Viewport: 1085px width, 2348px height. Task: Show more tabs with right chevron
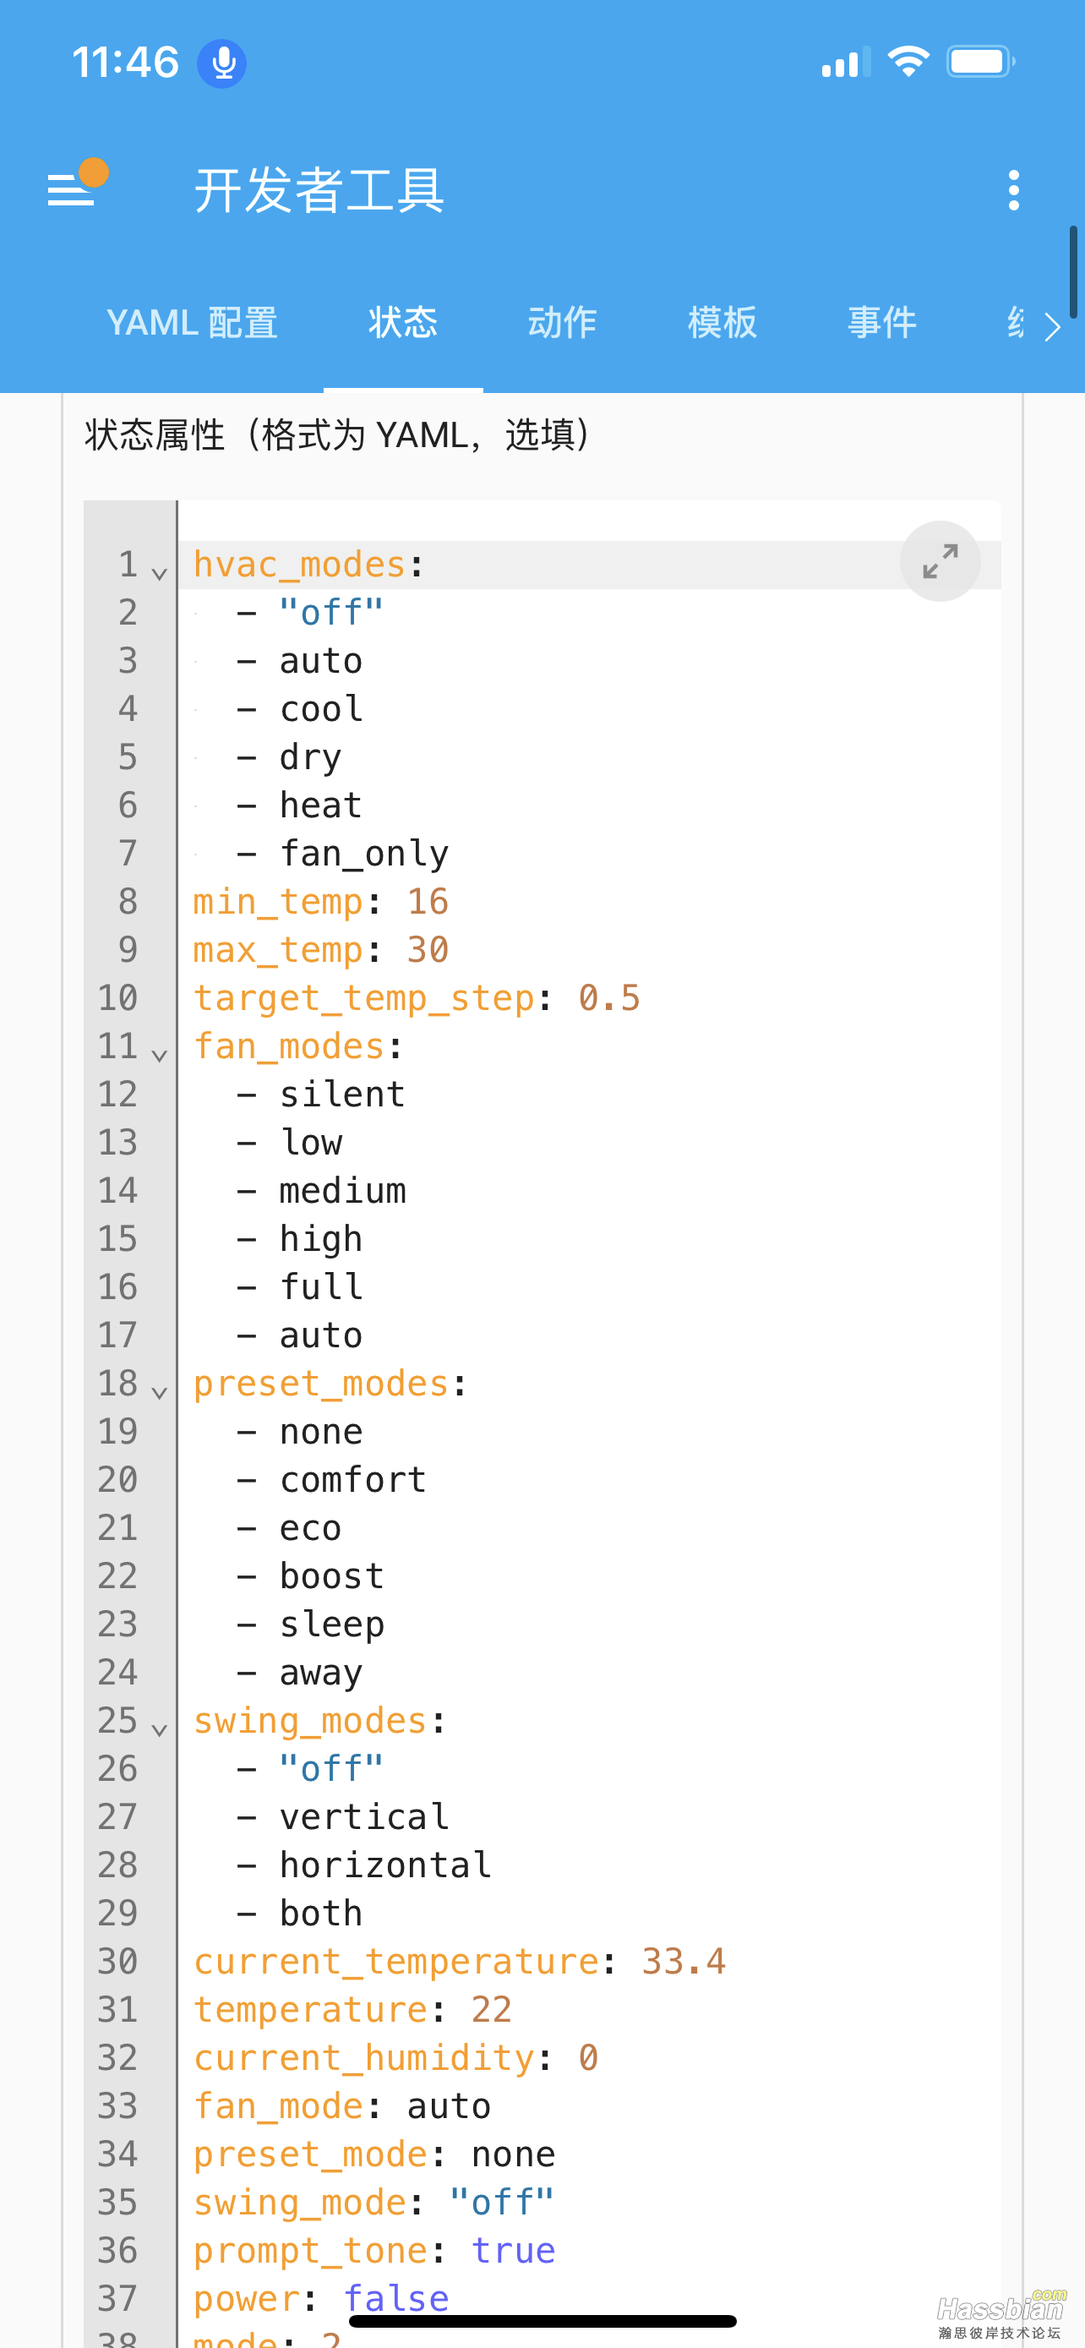(1051, 326)
